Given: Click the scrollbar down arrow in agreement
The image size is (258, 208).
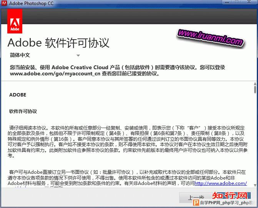Looking at the screenshot, I should coord(255,185).
